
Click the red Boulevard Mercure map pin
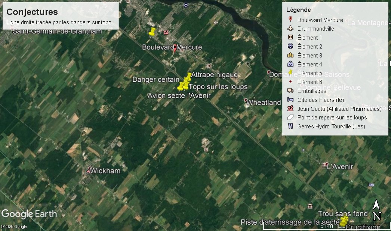(x=175, y=49)
